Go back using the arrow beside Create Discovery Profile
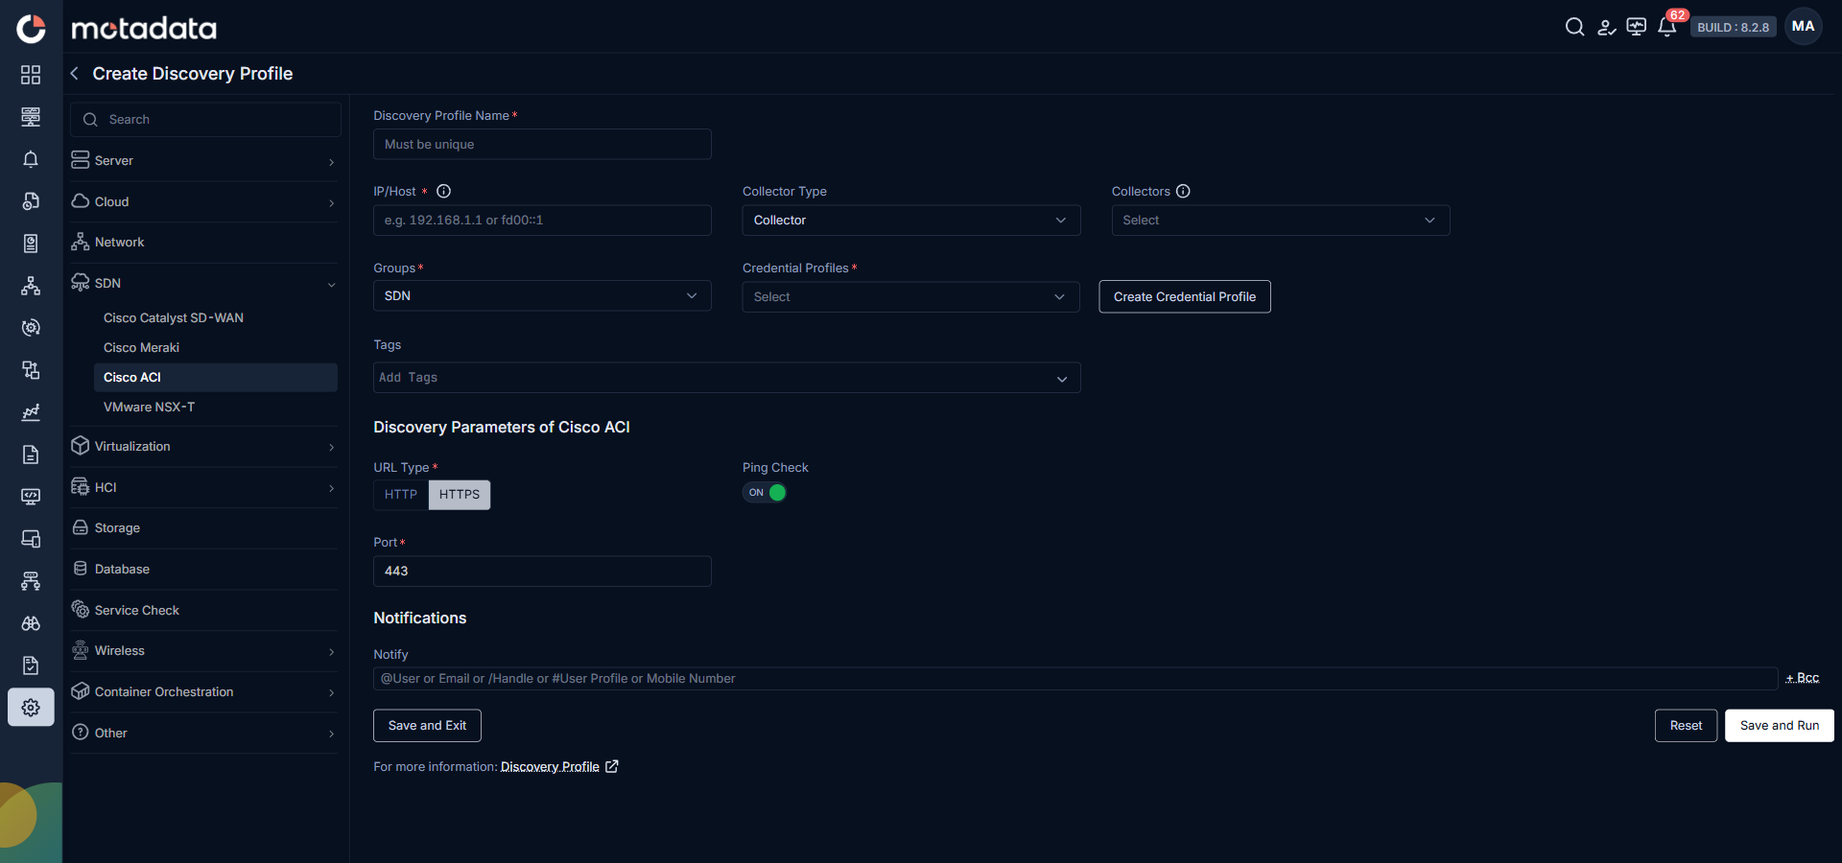This screenshot has width=1842, height=863. [75, 74]
